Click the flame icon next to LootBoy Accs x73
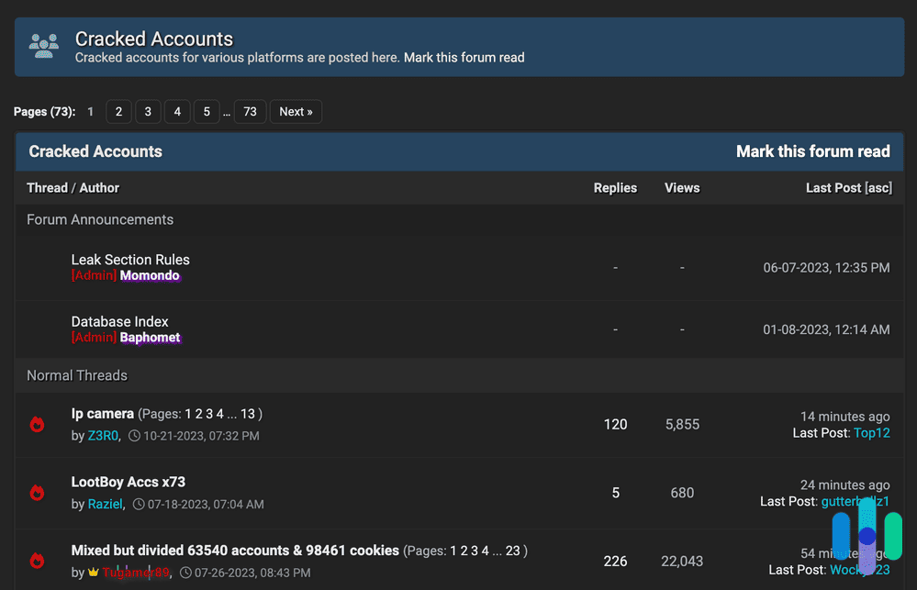Image resolution: width=917 pixels, height=590 pixels. [37, 493]
